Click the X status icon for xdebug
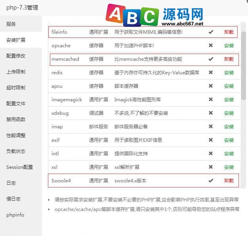 point(211,113)
